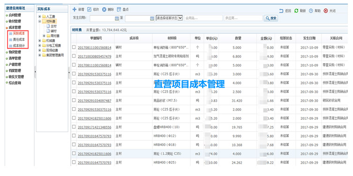
Task: Click the 人工费 folder icon
Action: pos(44,16)
